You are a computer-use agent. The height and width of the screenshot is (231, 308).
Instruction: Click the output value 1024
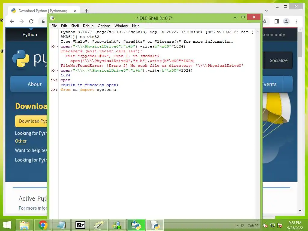click(x=65, y=75)
